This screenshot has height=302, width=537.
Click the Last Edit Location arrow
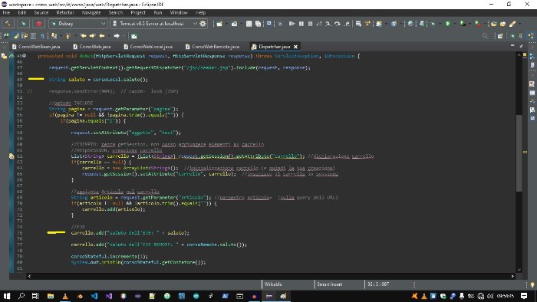pos(83,35)
